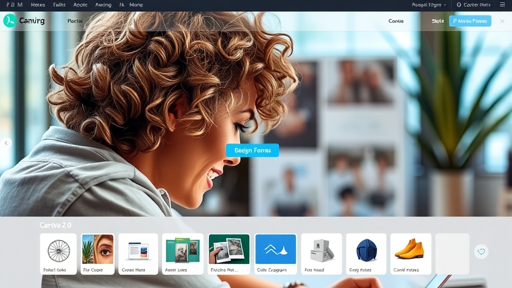This screenshot has height=288, width=512.
Task: Click the Cantie link in the header
Action: 395,21
